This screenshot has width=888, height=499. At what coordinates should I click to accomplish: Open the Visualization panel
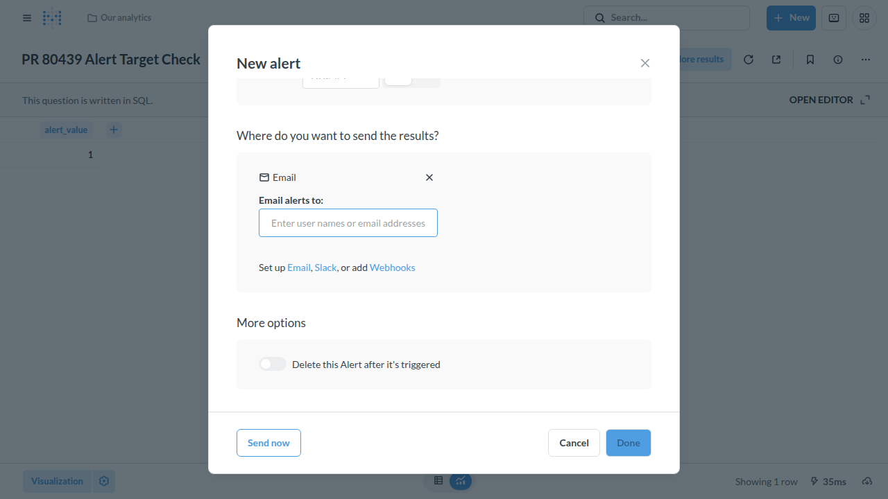click(x=57, y=481)
